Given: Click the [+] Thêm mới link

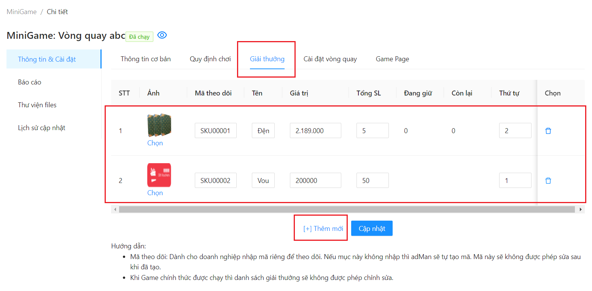Looking at the screenshot, I should (x=323, y=229).
